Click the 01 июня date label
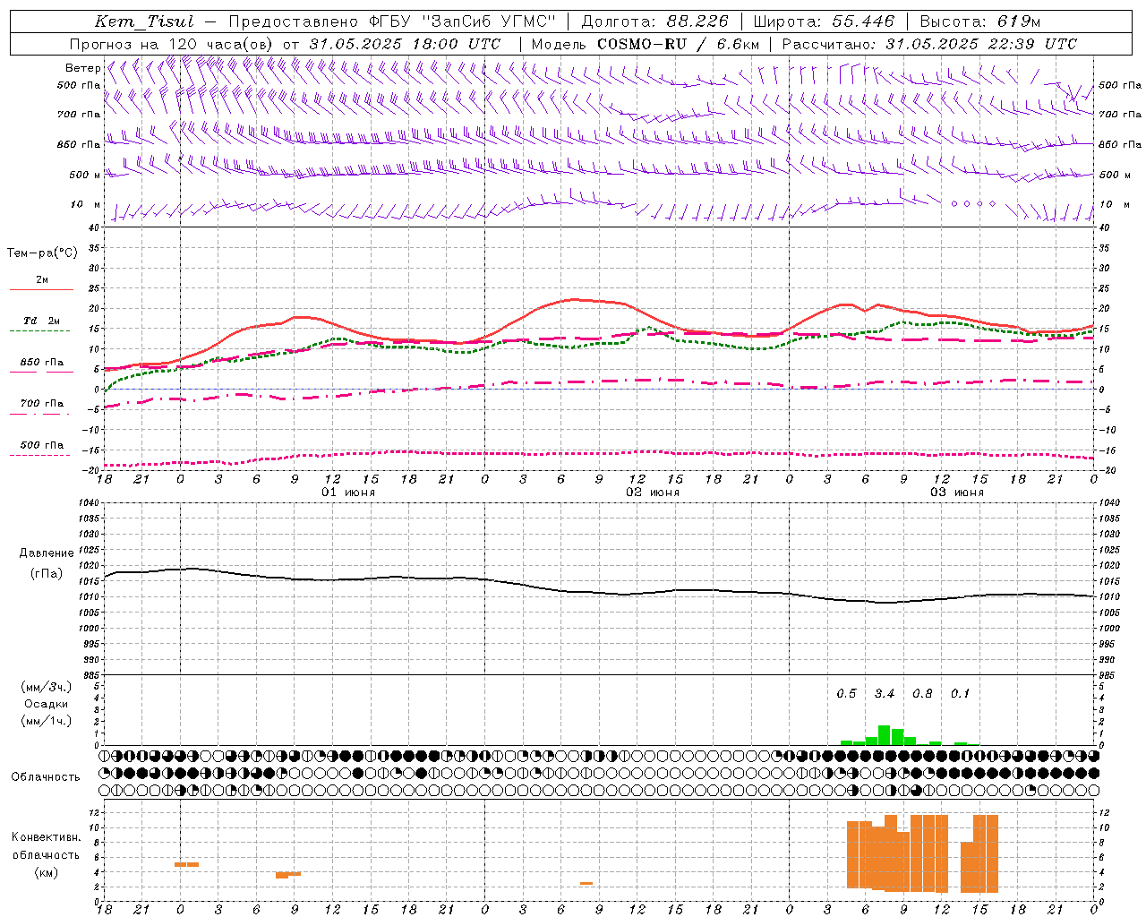 coord(348,493)
